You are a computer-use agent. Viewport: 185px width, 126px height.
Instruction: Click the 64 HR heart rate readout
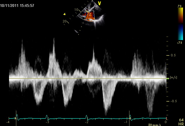[181, 122]
